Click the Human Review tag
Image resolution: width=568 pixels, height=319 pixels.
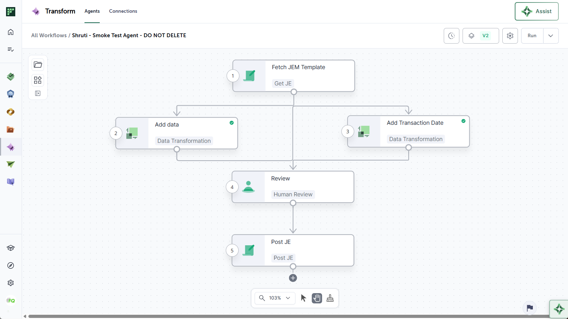click(x=293, y=195)
